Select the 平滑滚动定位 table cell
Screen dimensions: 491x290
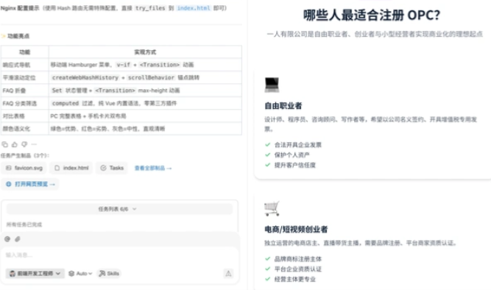pyautogui.click(x=25, y=78)
